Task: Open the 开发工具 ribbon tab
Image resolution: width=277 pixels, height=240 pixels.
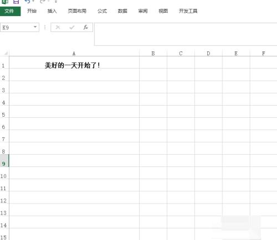Action: point(188,11)
